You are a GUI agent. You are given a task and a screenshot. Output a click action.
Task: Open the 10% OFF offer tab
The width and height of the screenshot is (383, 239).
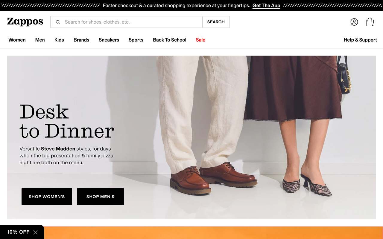18,232
